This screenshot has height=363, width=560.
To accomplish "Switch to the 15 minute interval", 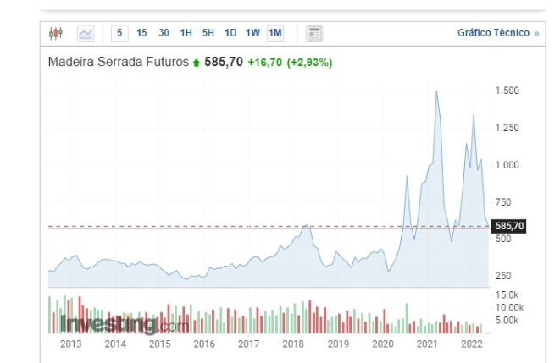I will tap(141, 33).
